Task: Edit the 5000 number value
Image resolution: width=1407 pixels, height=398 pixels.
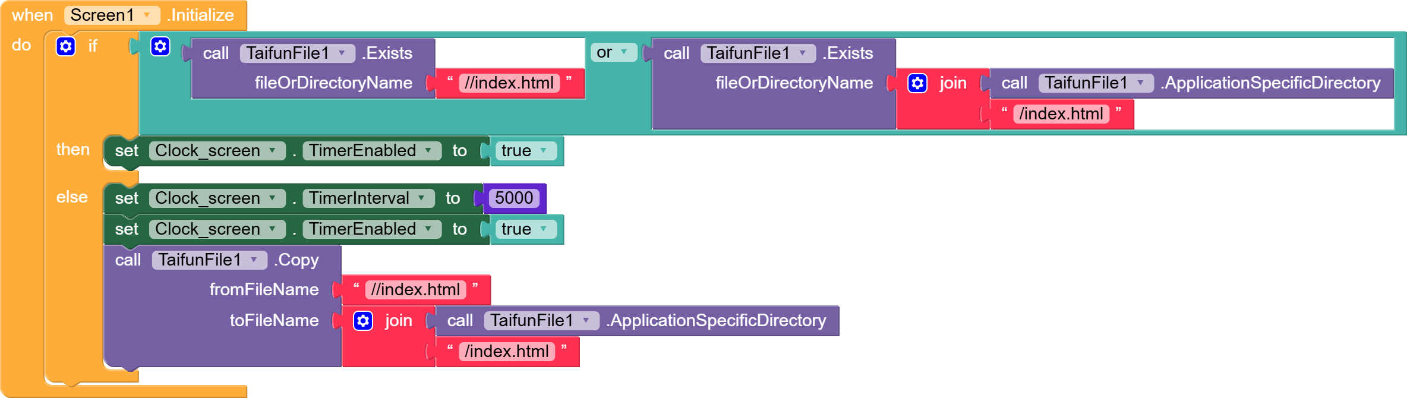Action: pos(514,198)
